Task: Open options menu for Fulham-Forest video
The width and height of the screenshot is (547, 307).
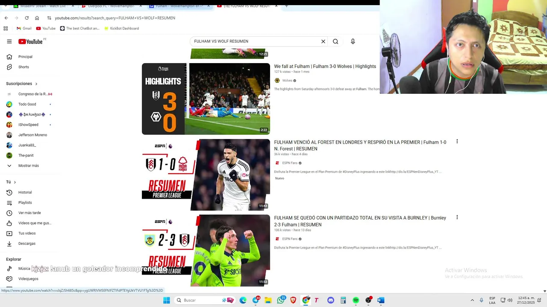Action: 457,142
